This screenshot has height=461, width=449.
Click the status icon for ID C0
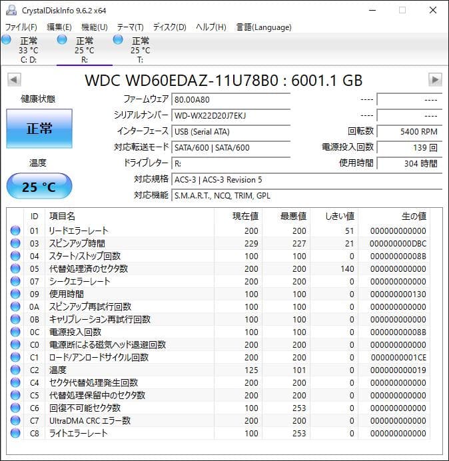tap(15, 344)
